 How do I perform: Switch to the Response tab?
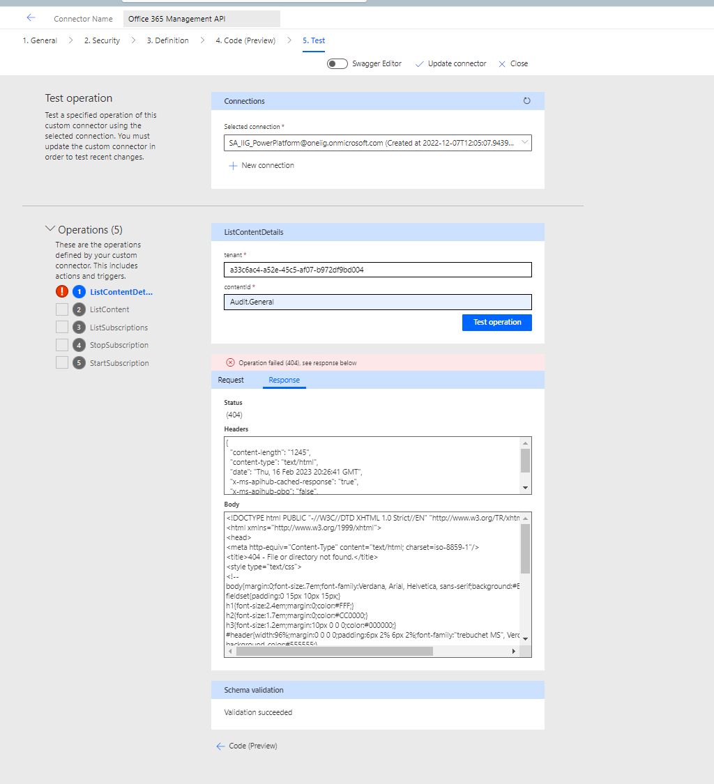click(284, 380)
